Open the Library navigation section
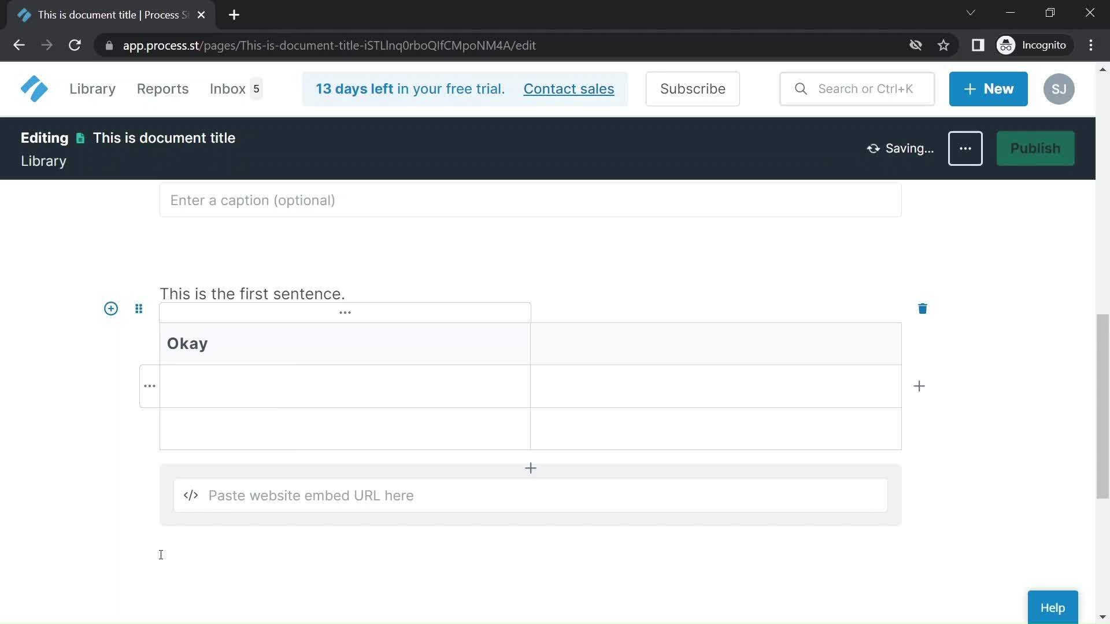Image resolution: width=1110 pixels, height=624 pixels. click(91, 89)
